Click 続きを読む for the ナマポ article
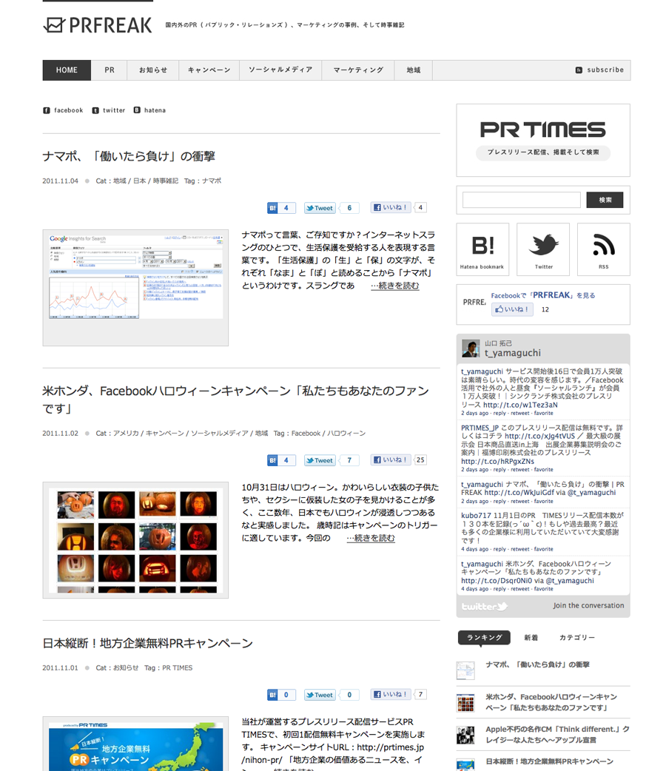This screenshot has width=666, height=771. pos(395,286)
